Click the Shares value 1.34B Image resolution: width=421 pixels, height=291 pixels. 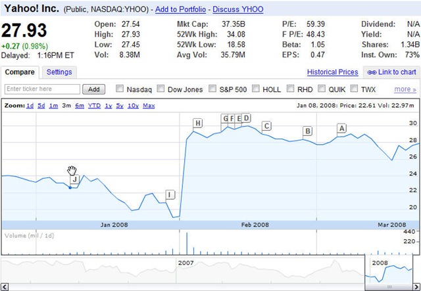point(410,45)
